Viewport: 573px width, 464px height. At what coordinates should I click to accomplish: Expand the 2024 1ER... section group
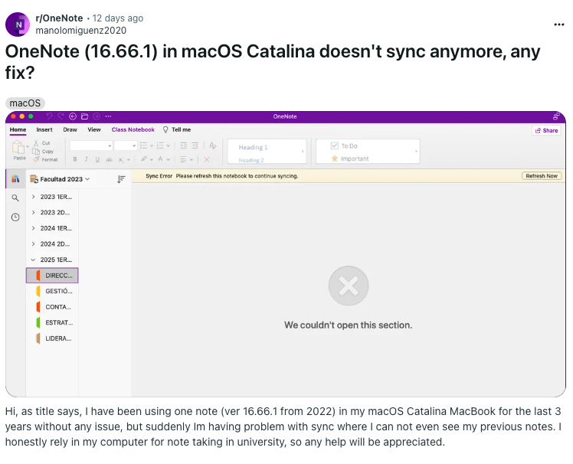pos(33,228)
